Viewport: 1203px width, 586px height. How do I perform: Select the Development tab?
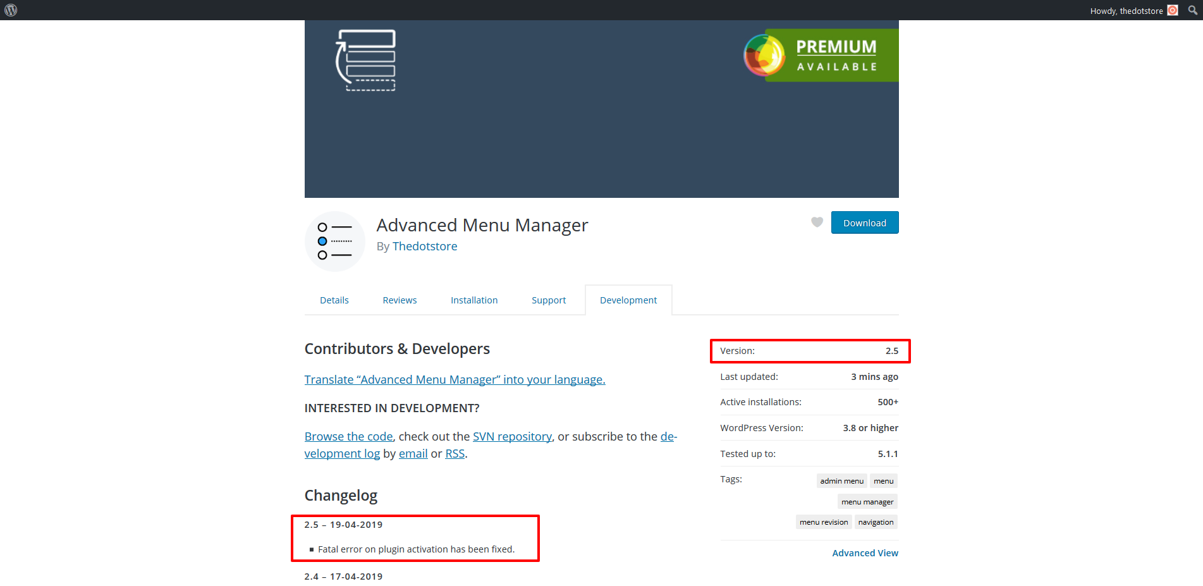click(x=628, y=300)
